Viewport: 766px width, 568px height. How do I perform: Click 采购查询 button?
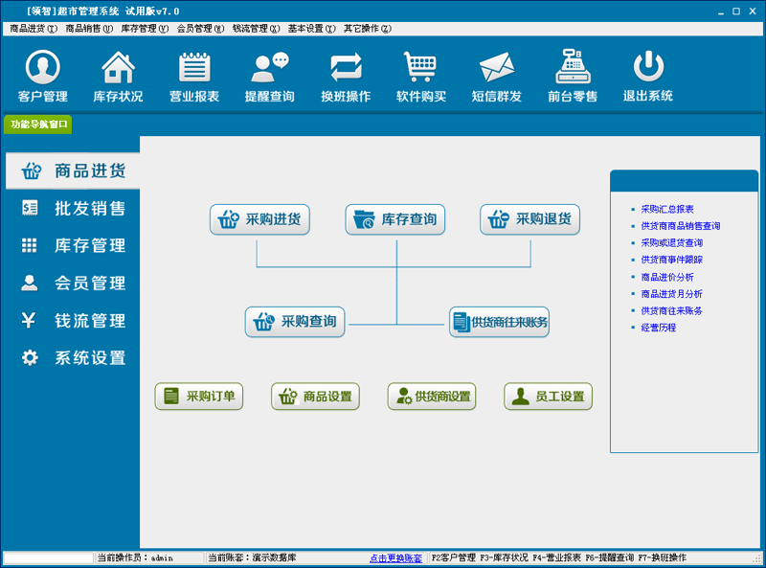click(x=295, y=322)
